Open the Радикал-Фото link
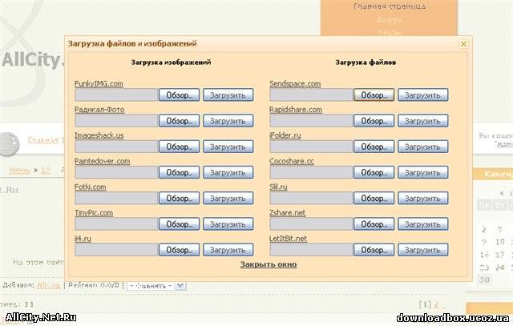Screen dimensions: 513x326 [x=99, y=110]
